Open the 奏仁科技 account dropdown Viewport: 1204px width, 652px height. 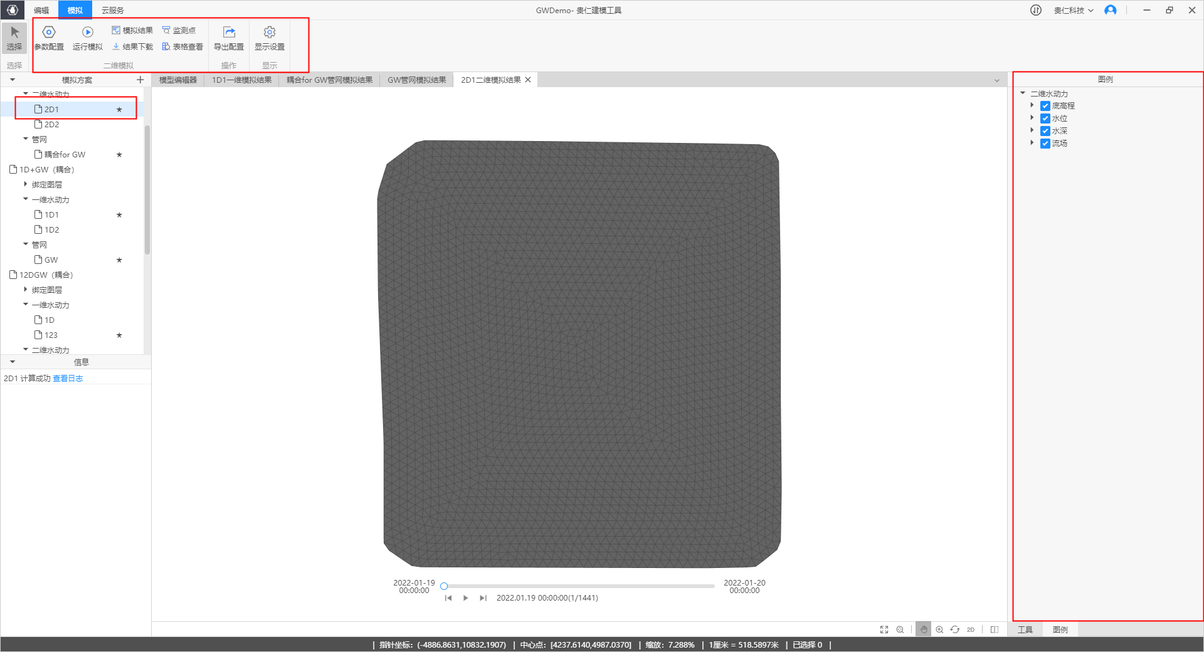click(x=1074, y=10)
